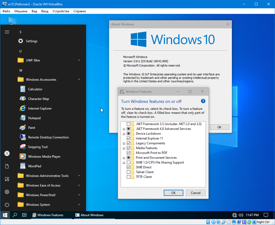Click the help question mark in Windows Features
275x225 pixels.
pyautogui.click(x=203, y=101)
